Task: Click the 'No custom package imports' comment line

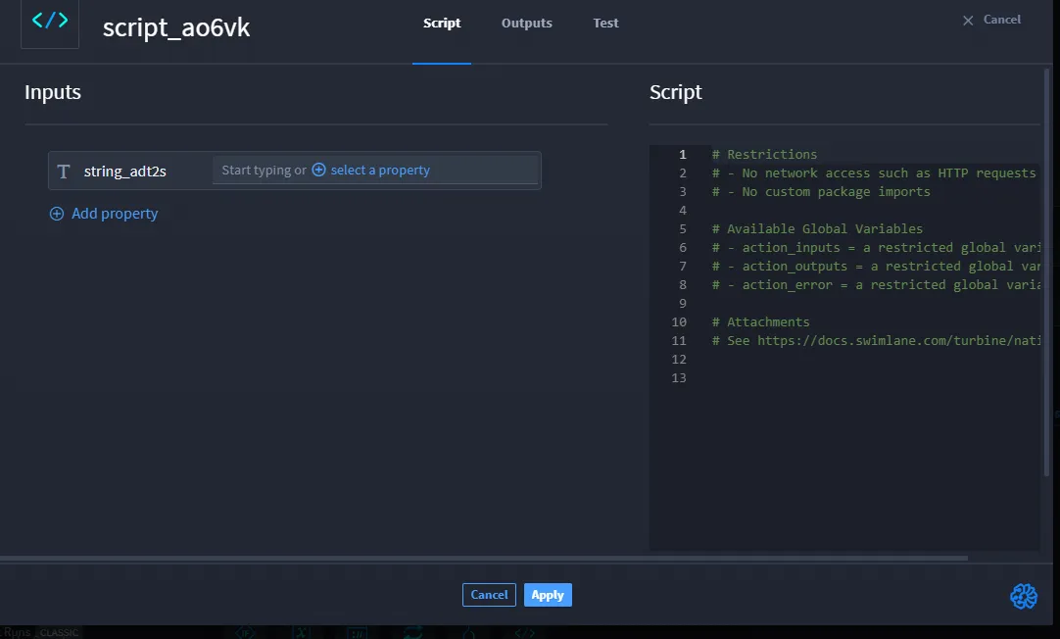Action: pos(821,191)
